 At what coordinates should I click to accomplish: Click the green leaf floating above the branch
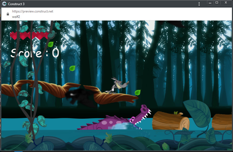(72, 68)
